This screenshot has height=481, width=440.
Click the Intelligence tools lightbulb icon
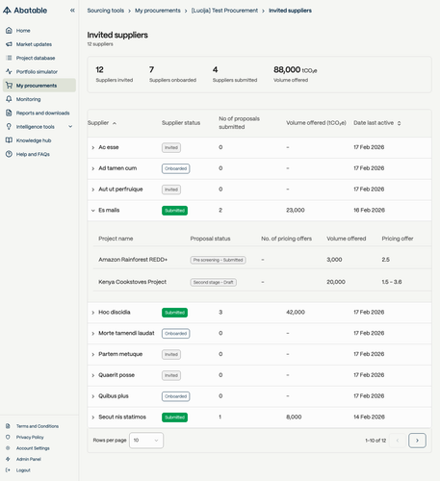tap(9, 127)
